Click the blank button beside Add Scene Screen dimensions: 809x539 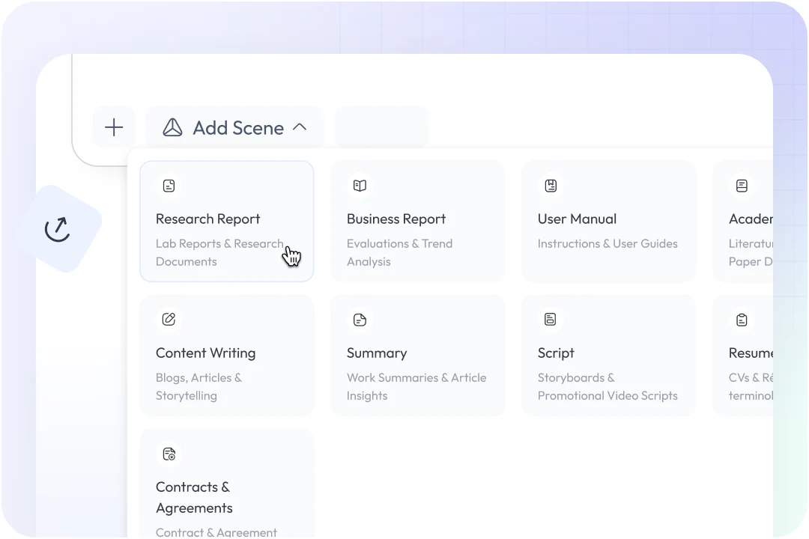[x=382, y=127]
